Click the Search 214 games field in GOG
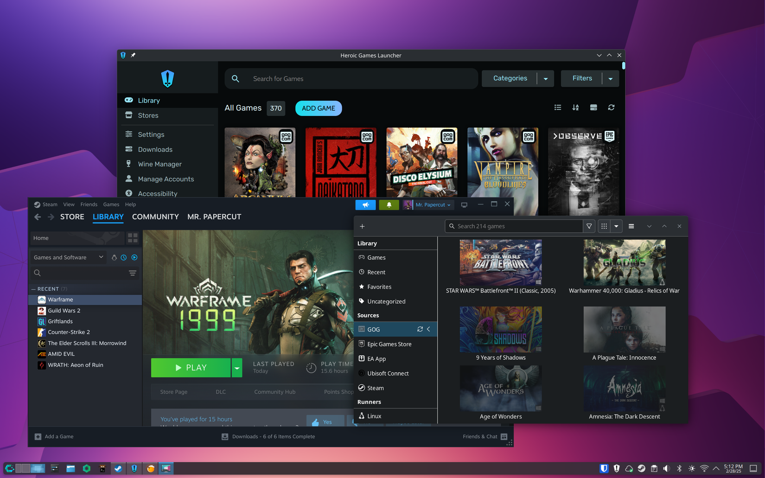Viewport: 765px width, 478px height. point(515,226)
